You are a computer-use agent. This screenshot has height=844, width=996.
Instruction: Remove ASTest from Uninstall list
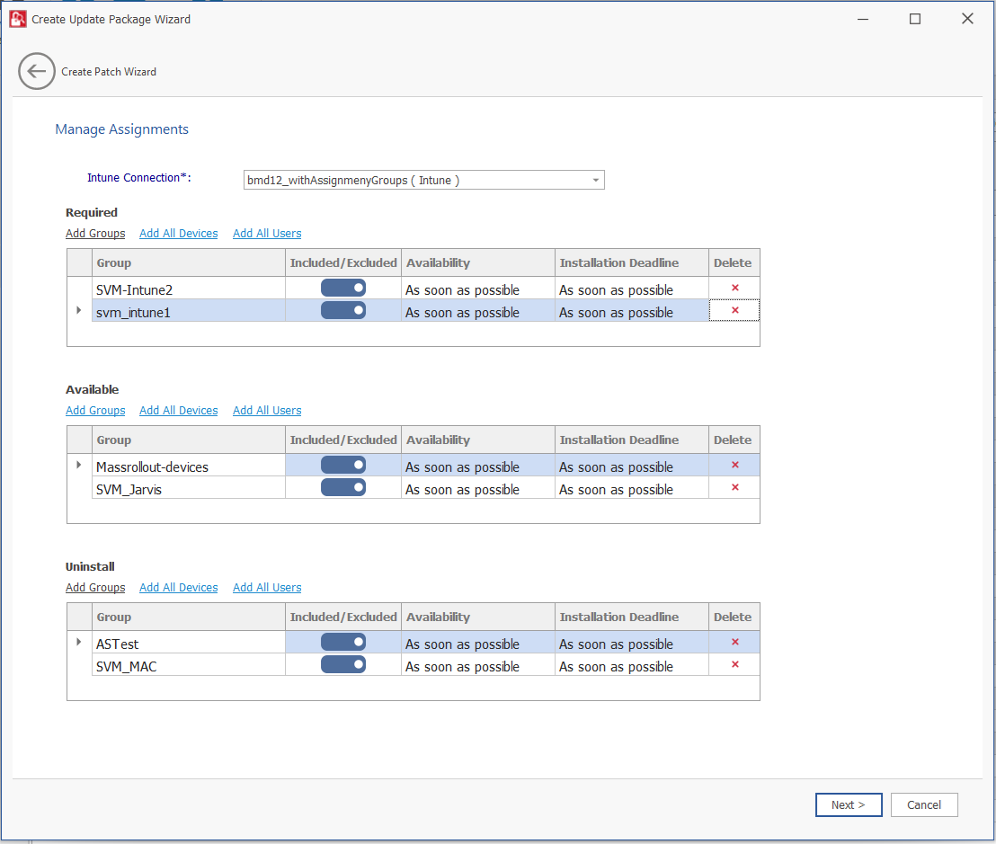(x=734, y=642)
